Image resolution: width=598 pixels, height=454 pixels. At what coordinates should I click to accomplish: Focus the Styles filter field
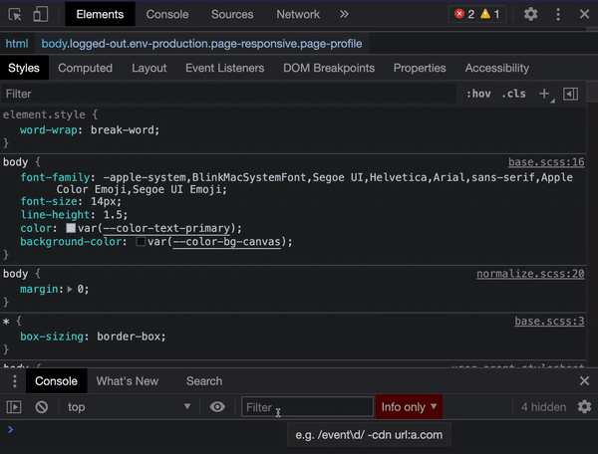tap(229, 94)
